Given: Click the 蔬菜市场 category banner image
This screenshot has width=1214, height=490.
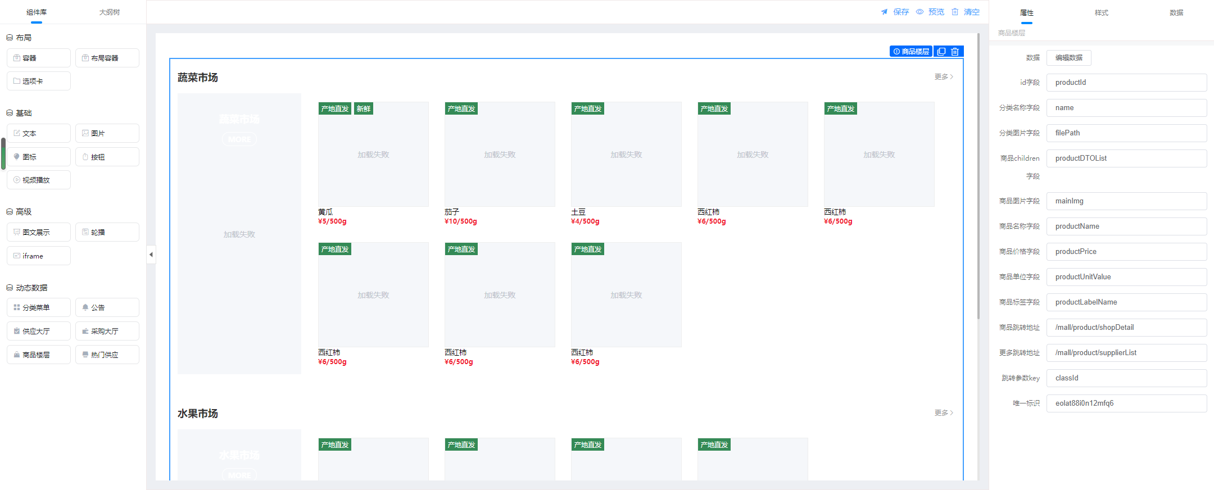Looking at the screenshot, I should 239,234.
